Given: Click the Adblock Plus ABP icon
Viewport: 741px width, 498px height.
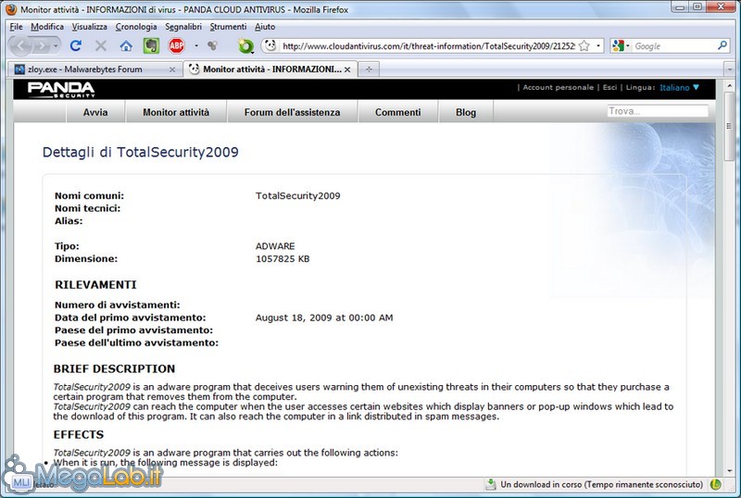Looking at the screenshot, I should point(176,45).
